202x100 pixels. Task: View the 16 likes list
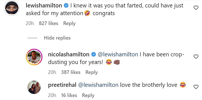[69, 95]
